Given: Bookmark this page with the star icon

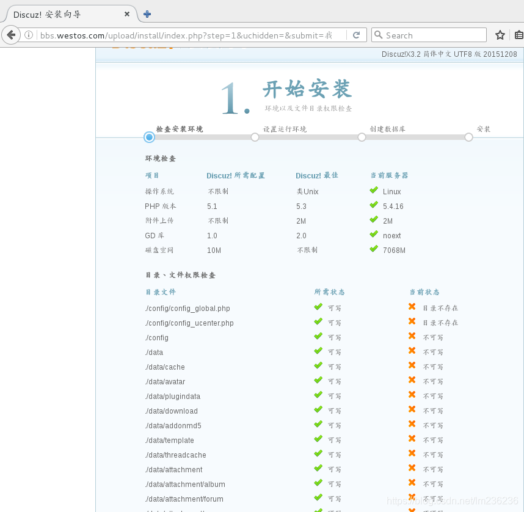Looking at the screenshot, I should tap(500, 35).
